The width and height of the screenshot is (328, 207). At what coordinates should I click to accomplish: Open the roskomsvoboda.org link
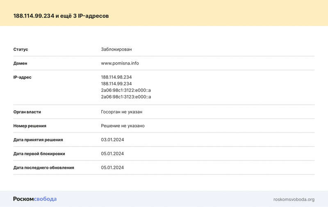[294, 199]
